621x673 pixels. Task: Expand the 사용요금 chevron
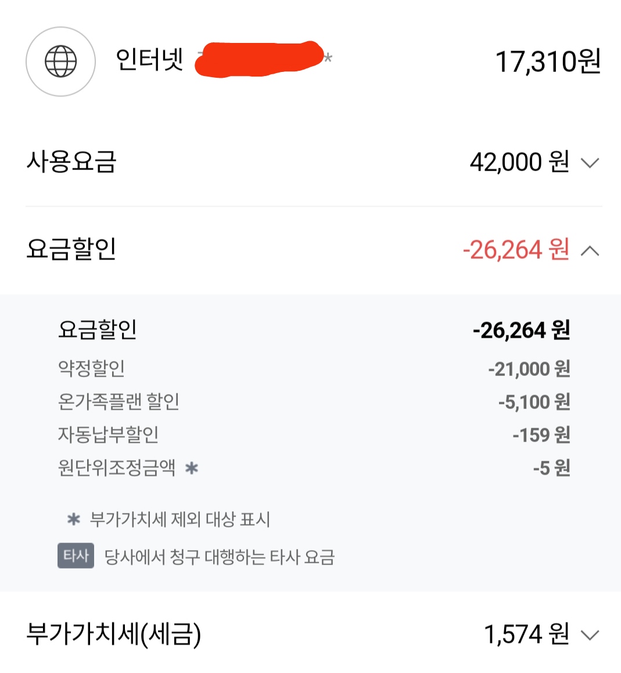tap(590, 163)
